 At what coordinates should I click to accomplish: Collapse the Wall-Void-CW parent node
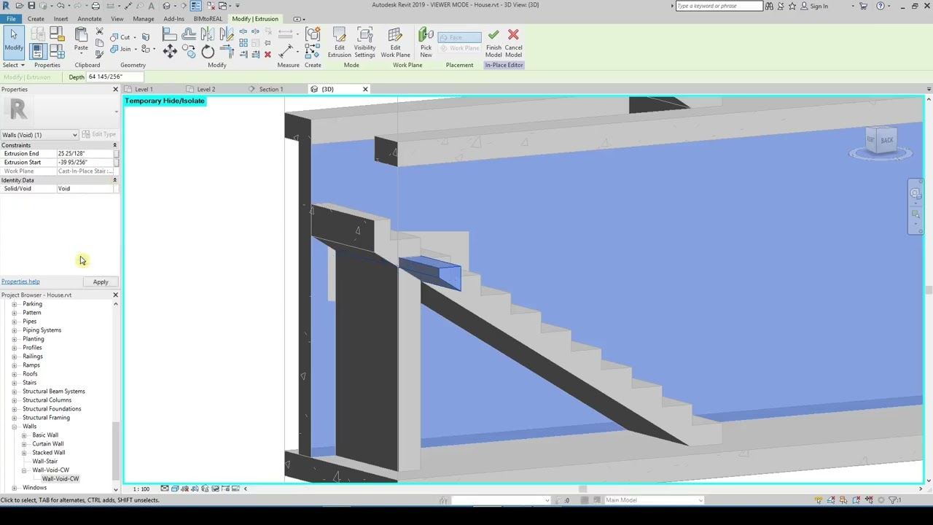click(24, 470)
